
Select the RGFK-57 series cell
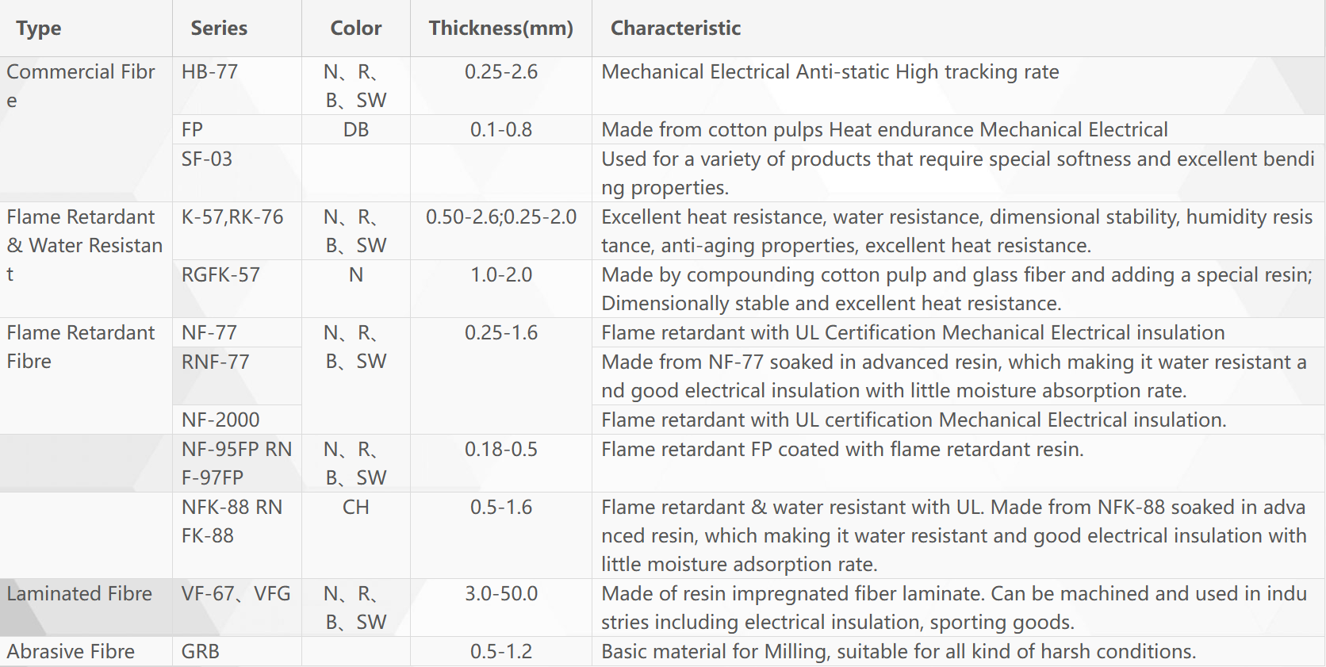(x=237, y=289)
